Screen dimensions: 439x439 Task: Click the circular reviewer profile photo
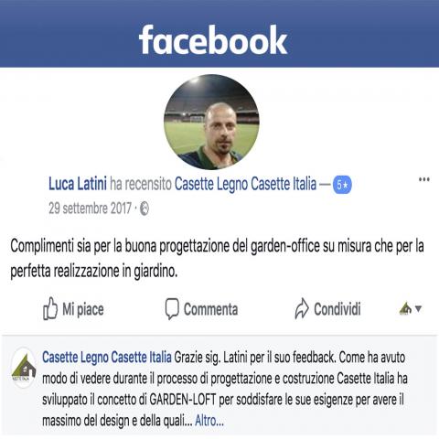click(211, 122)
